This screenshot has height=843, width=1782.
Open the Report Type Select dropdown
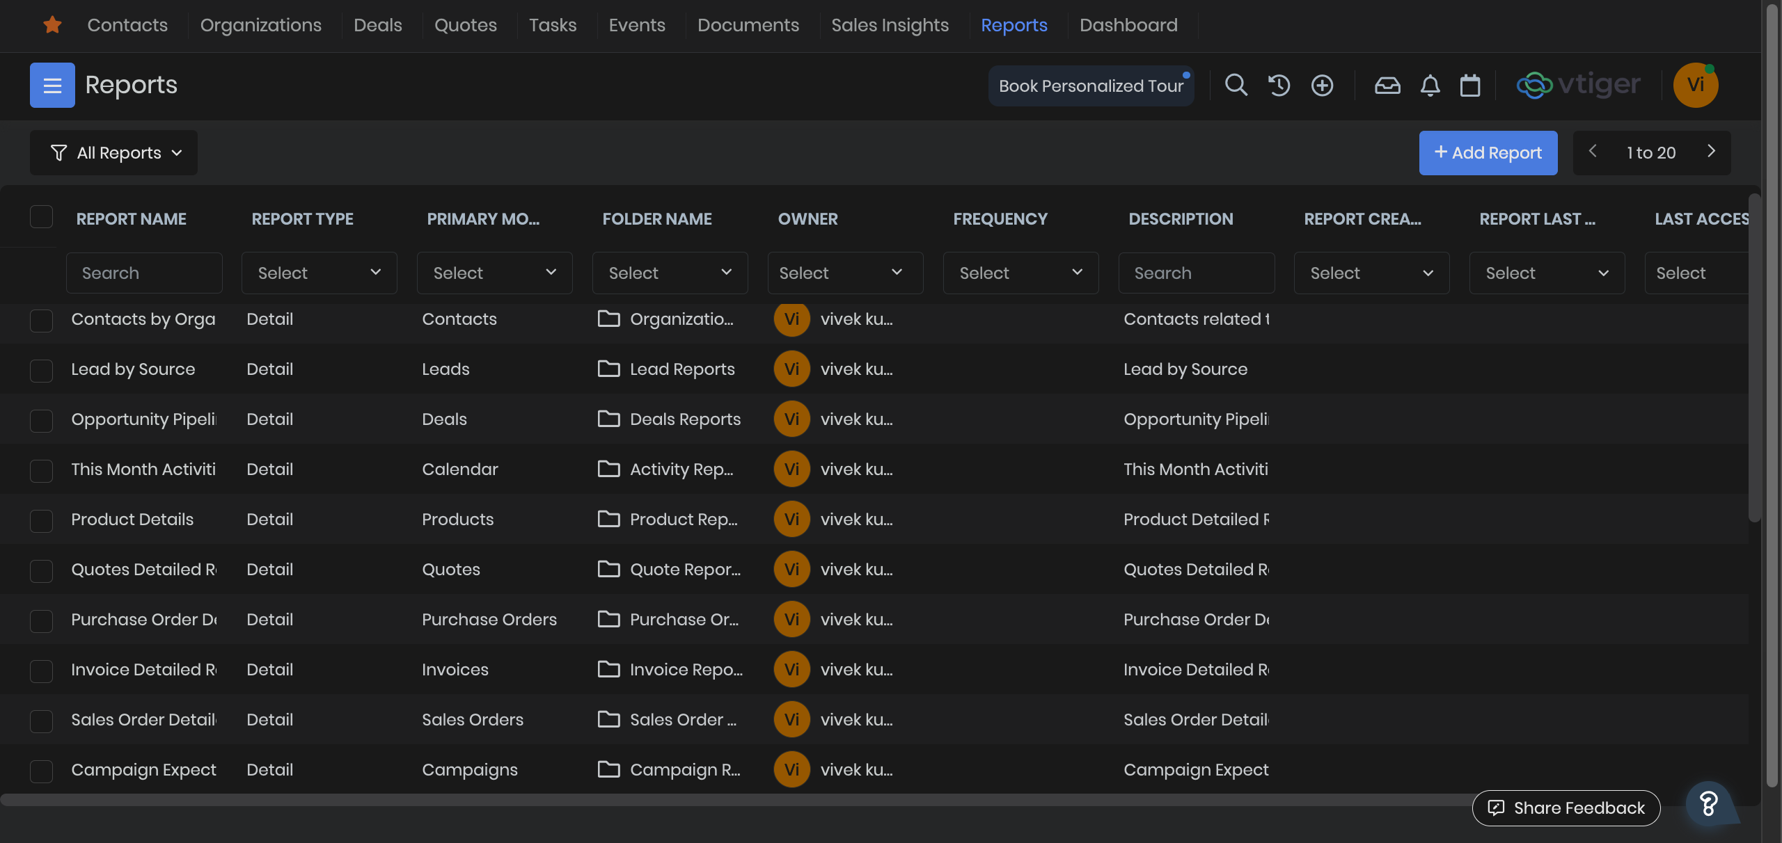(x=319, y=273)
